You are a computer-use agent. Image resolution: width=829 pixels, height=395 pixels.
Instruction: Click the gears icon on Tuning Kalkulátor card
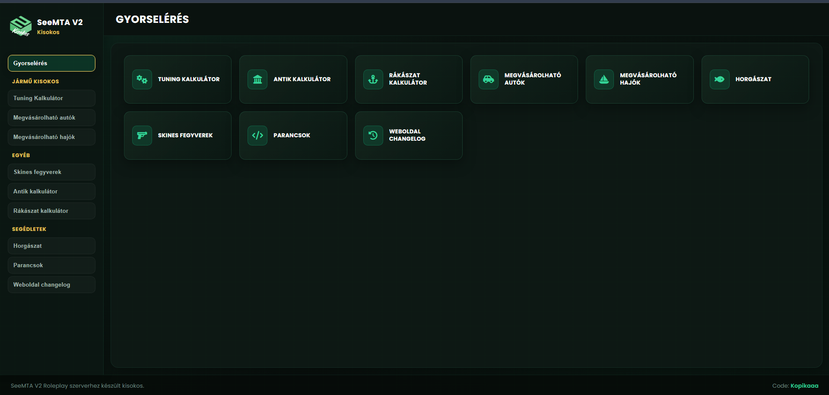click(142, 79)
